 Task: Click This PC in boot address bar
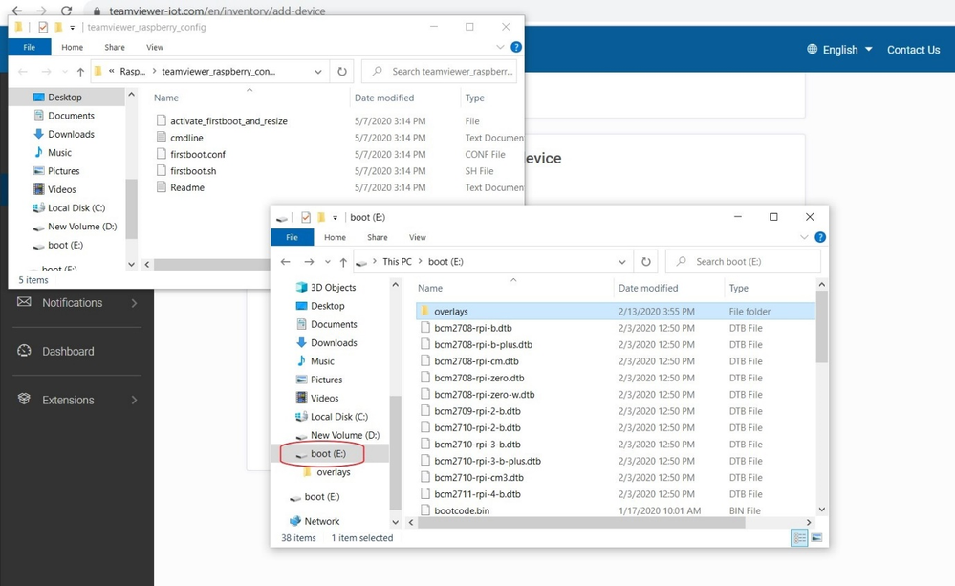(397, 262)
